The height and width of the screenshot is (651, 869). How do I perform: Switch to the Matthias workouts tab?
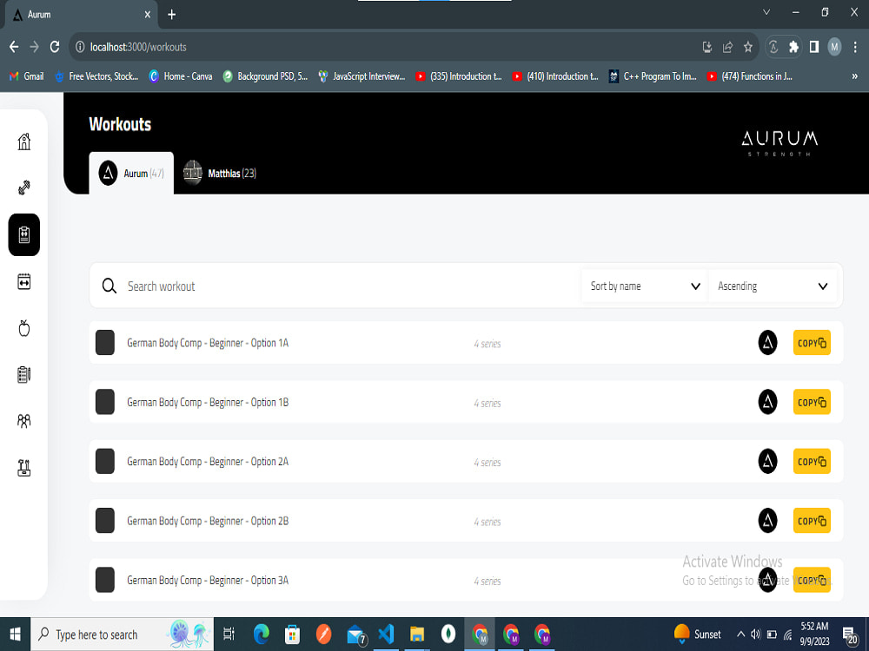221,173
